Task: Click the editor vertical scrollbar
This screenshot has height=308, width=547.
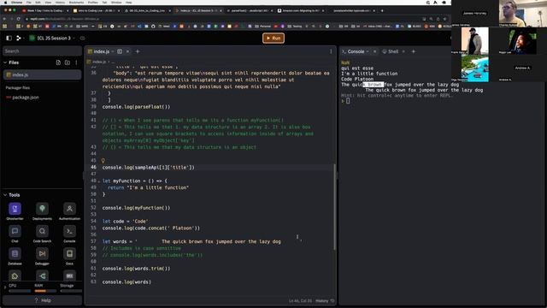Action: tap(335, 207)
